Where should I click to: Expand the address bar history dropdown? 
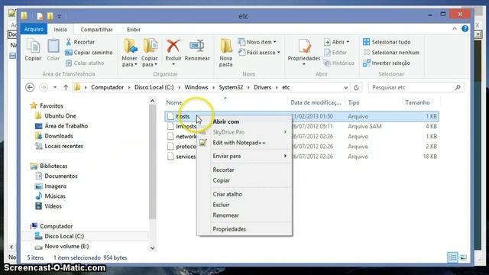click(x=345, y=88)
